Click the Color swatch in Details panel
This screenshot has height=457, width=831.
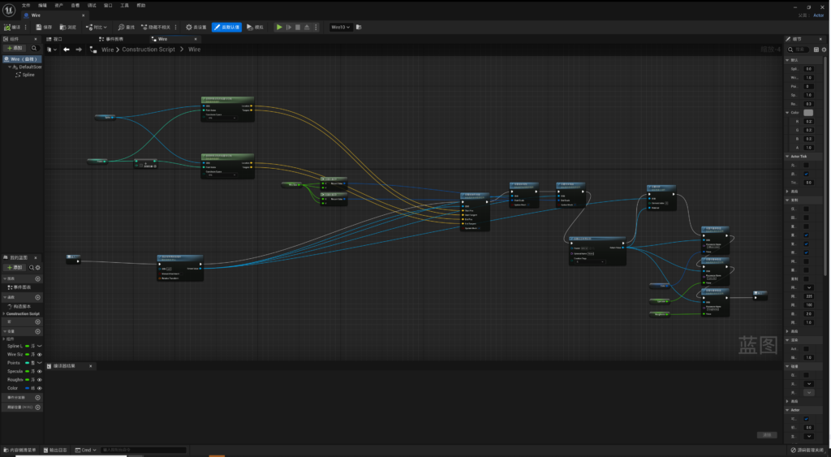point(809,112)
